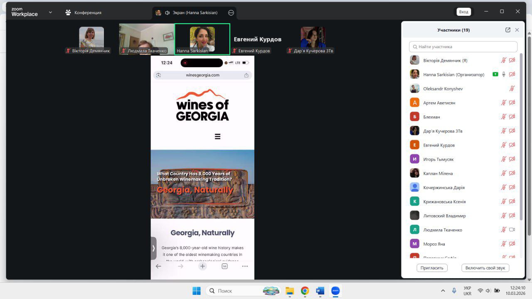The width and height of the screenshot is (532, 299).
Task: Click the Windows Start button
Action: point(197,291)
